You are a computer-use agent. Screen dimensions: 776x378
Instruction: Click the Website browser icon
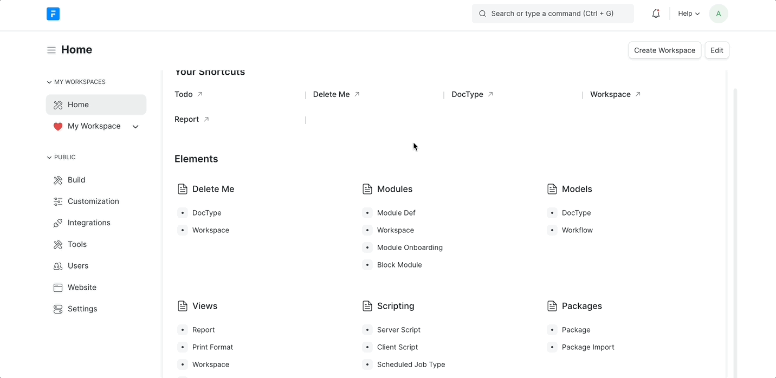tap(58, 288)
